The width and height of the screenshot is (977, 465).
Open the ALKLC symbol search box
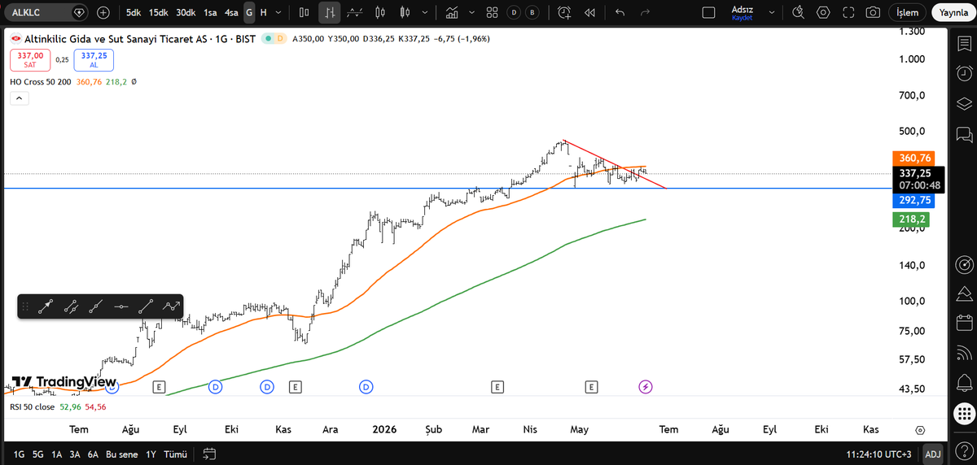click(45, 12)
